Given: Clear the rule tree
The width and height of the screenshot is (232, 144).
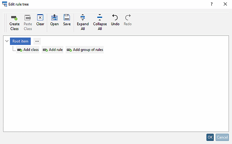Looking at the screenshot, I should point(40,20).
